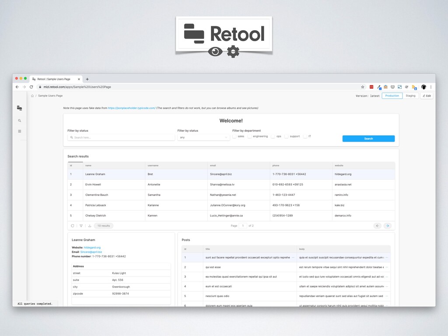Image resolution: width=448 pixels, height=336 pixels.
Task: Open the table filter funnel icon
Action: click(x=81, y=226)
